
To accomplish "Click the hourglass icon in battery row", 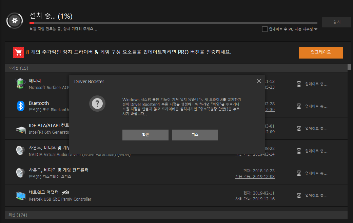I will 299,84.
